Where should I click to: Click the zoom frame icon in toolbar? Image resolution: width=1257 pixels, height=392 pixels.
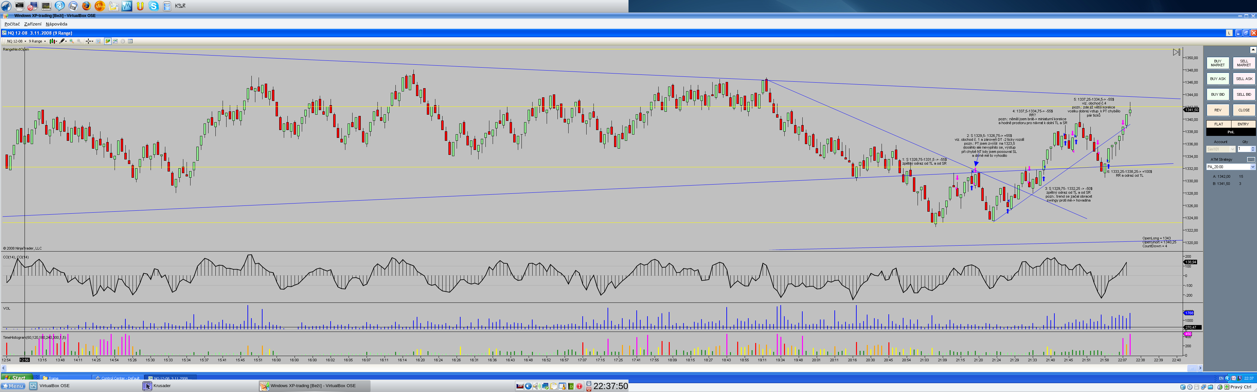98,41
